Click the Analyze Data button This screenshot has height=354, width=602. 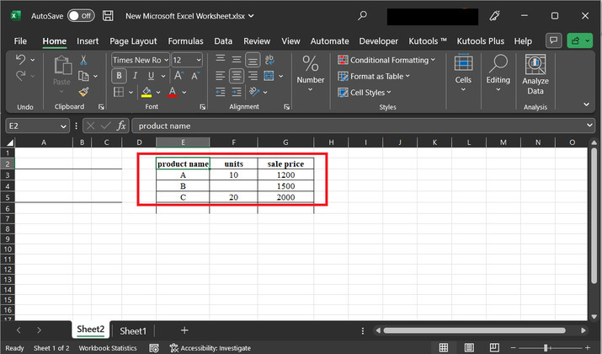(x=535, y=74)
